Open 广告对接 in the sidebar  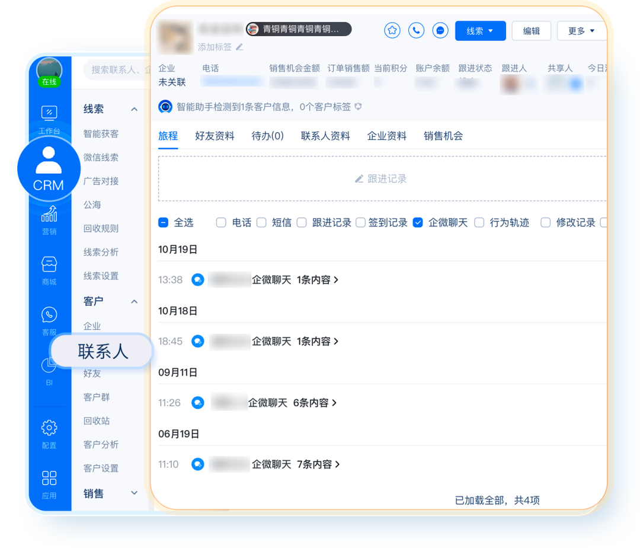point(101,181)
